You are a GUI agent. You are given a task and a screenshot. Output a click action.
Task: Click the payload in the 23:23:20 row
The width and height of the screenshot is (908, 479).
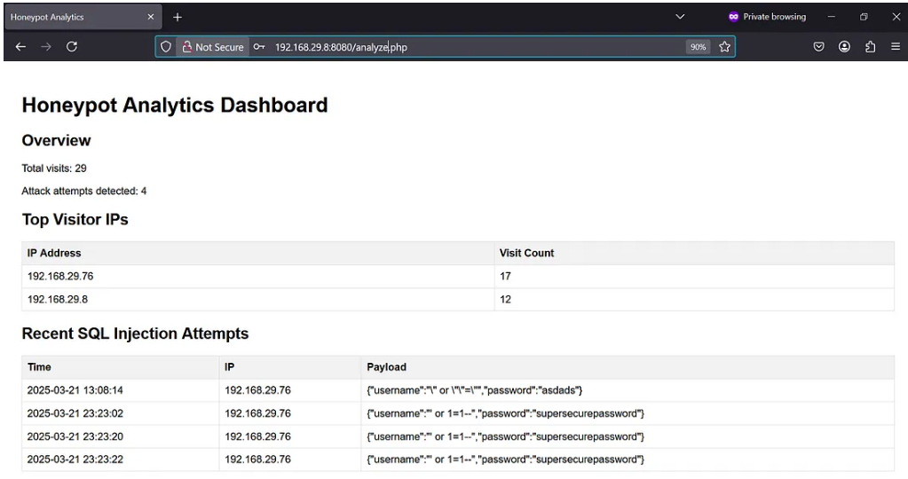[505, 436]
